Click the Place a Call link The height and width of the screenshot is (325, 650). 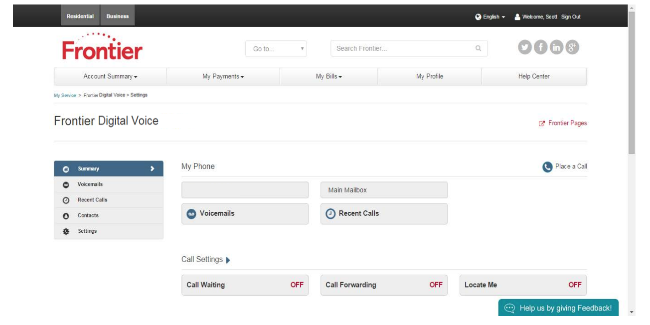[x=571, y=166]
